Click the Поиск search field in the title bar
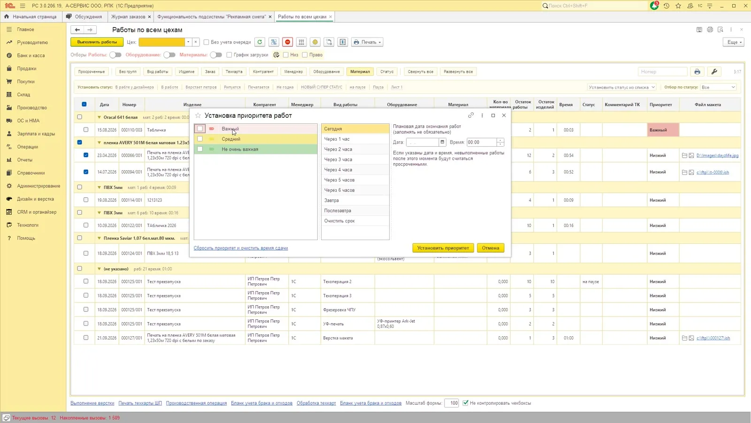The height and width of the screenshot is (423, 751). (x=594, y=6)
